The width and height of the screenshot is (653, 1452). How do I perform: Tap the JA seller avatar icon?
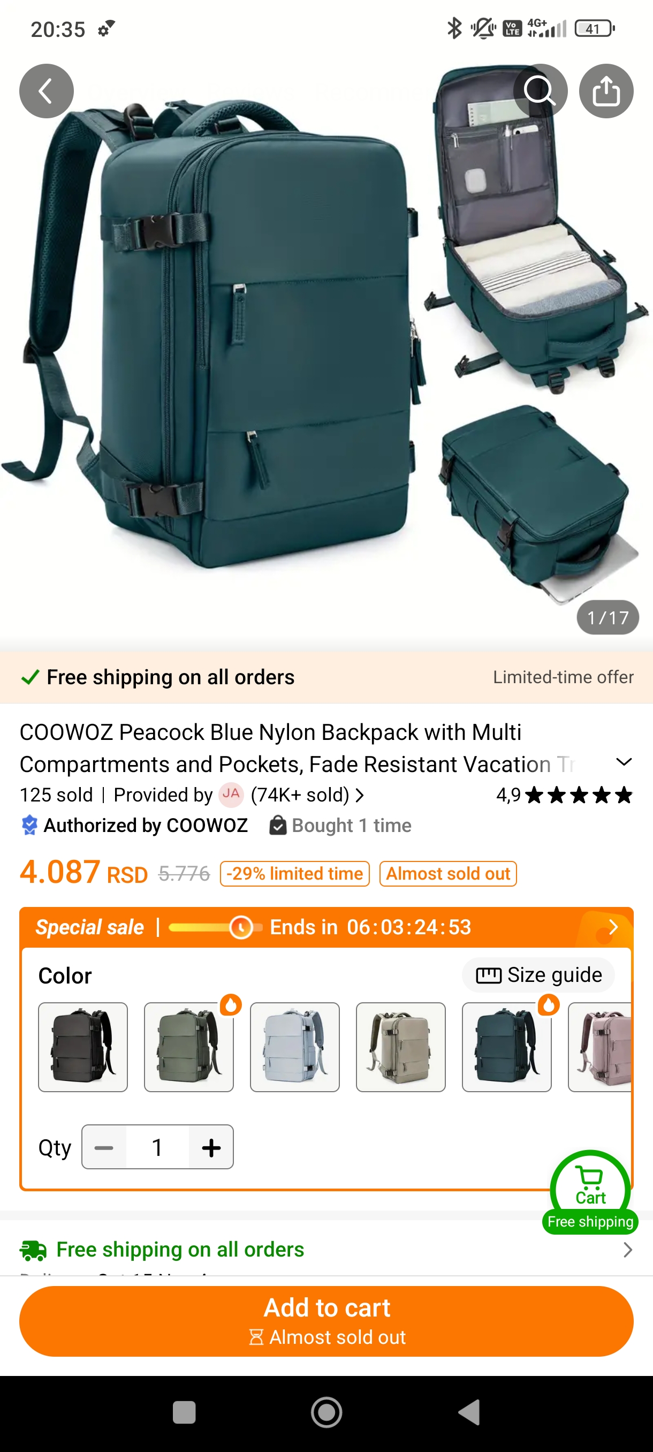pos(231,795)
